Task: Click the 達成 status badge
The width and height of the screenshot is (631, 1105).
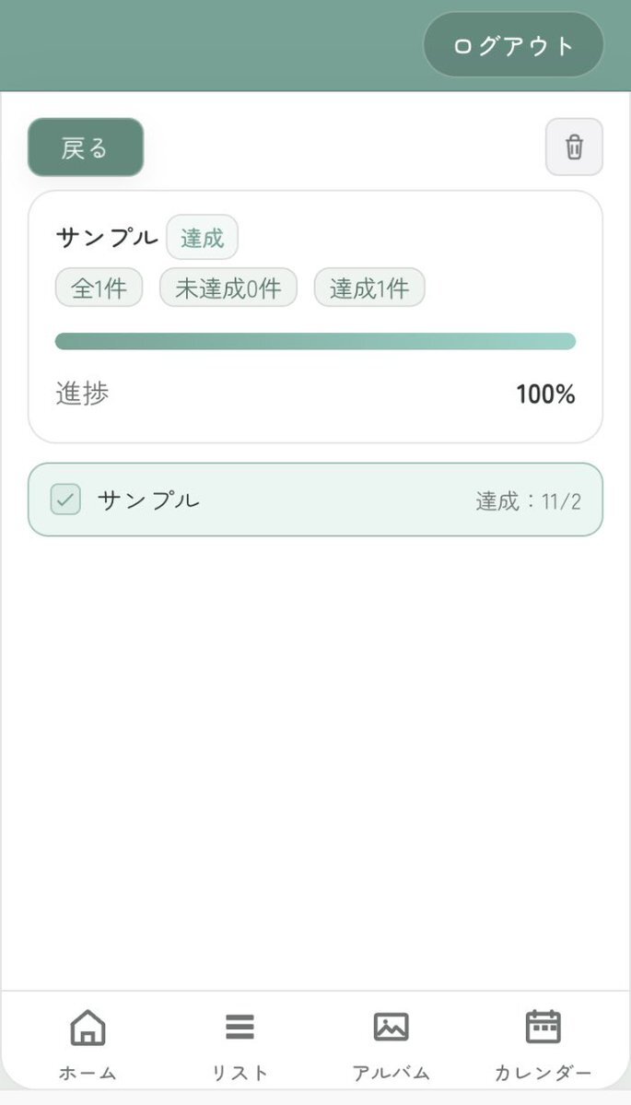Action: 202,238
